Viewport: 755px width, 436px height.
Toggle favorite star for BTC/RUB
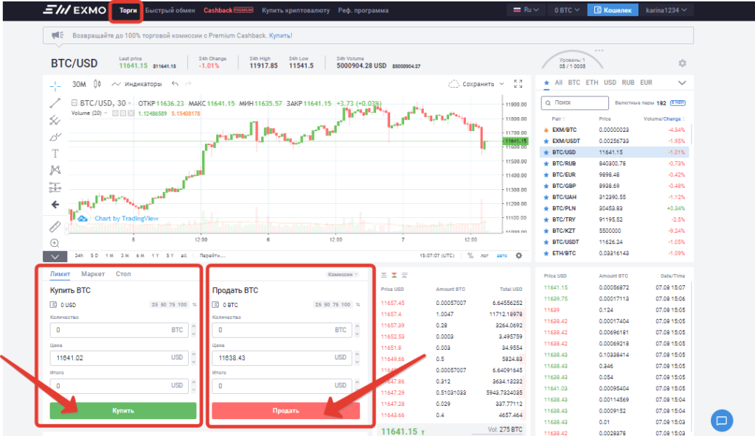point(546,163)
